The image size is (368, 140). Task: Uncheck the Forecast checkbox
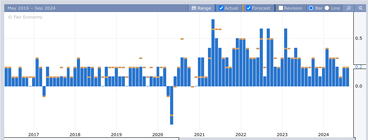(249, 8)
